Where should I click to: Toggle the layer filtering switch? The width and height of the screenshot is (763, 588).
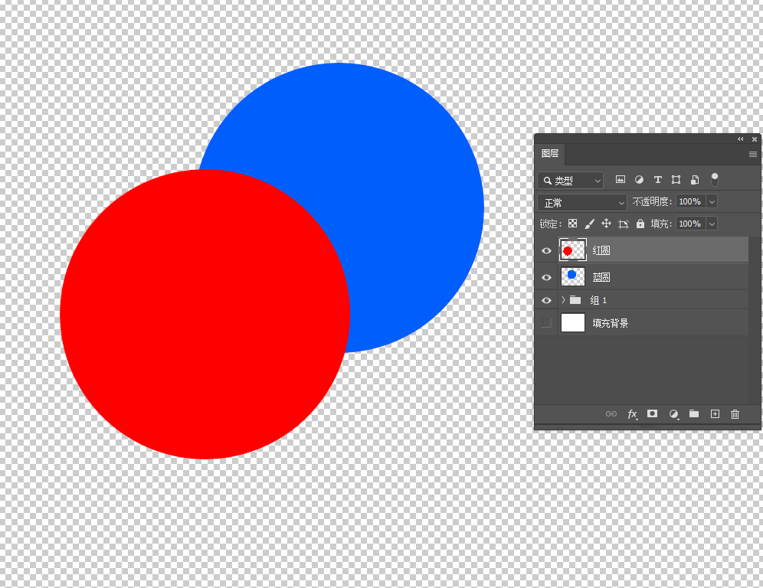tap(714, 179)
